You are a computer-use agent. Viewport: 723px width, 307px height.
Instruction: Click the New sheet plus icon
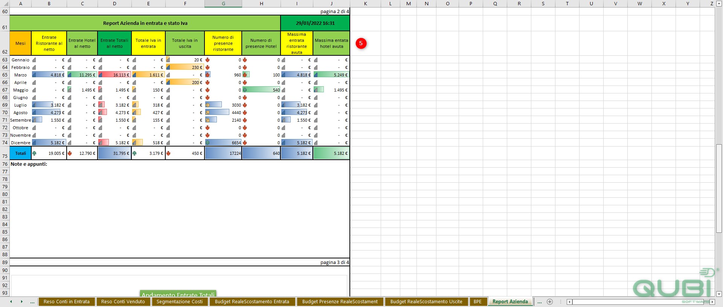point(550,302)
